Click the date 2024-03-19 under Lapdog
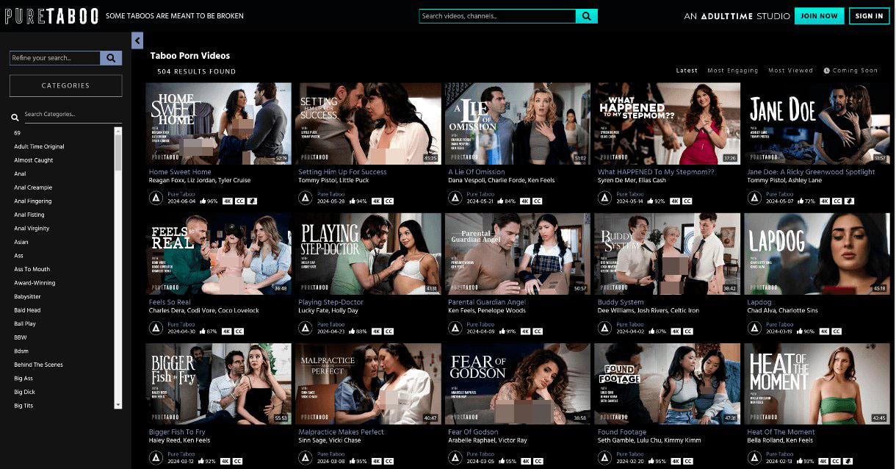Screen dimensions: 896x469 [781, 332]
